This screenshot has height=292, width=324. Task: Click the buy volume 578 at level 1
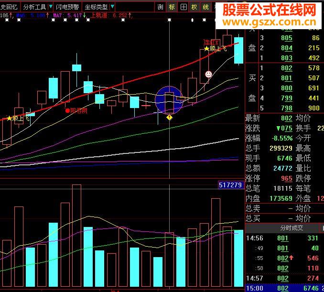click(313, 68)
